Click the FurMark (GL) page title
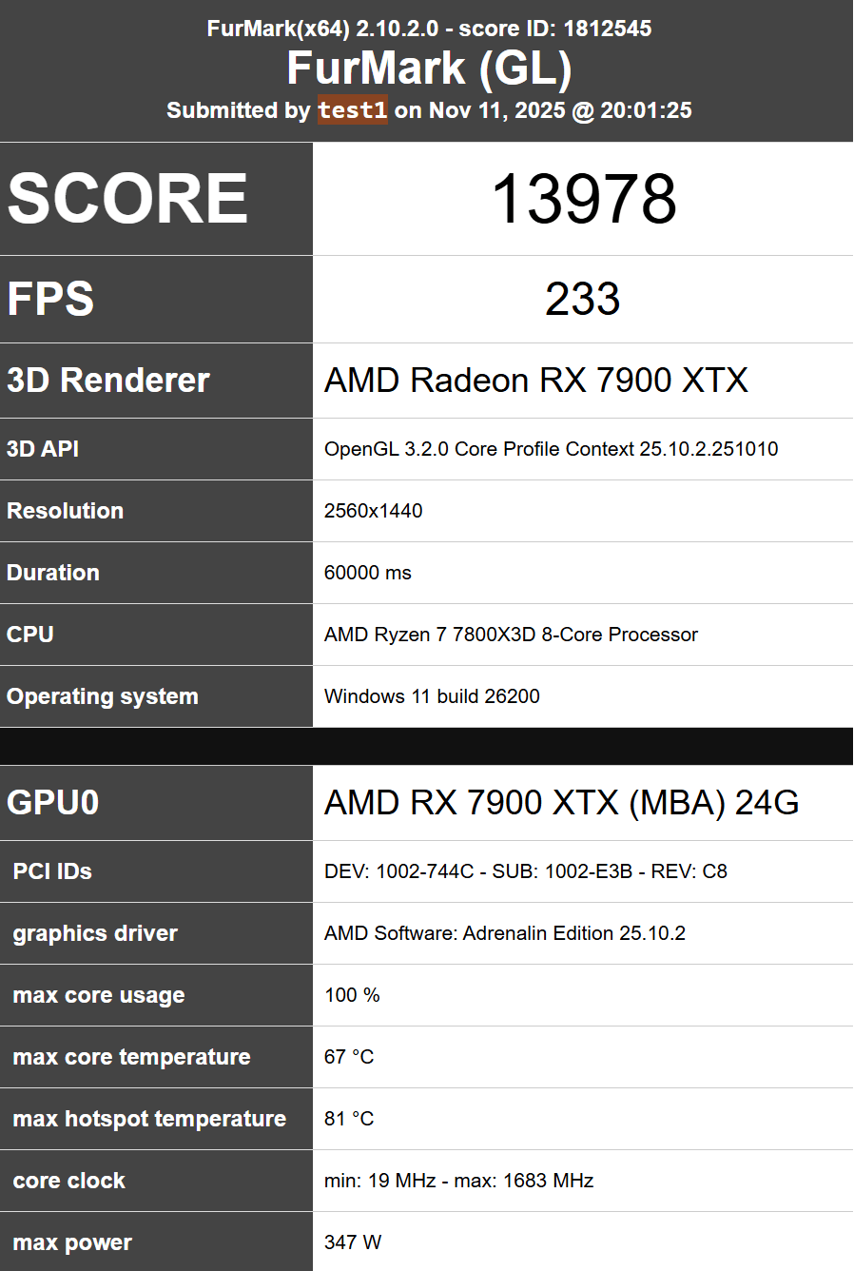Viewport: 854px width, 1271px height. coord(429,68)
